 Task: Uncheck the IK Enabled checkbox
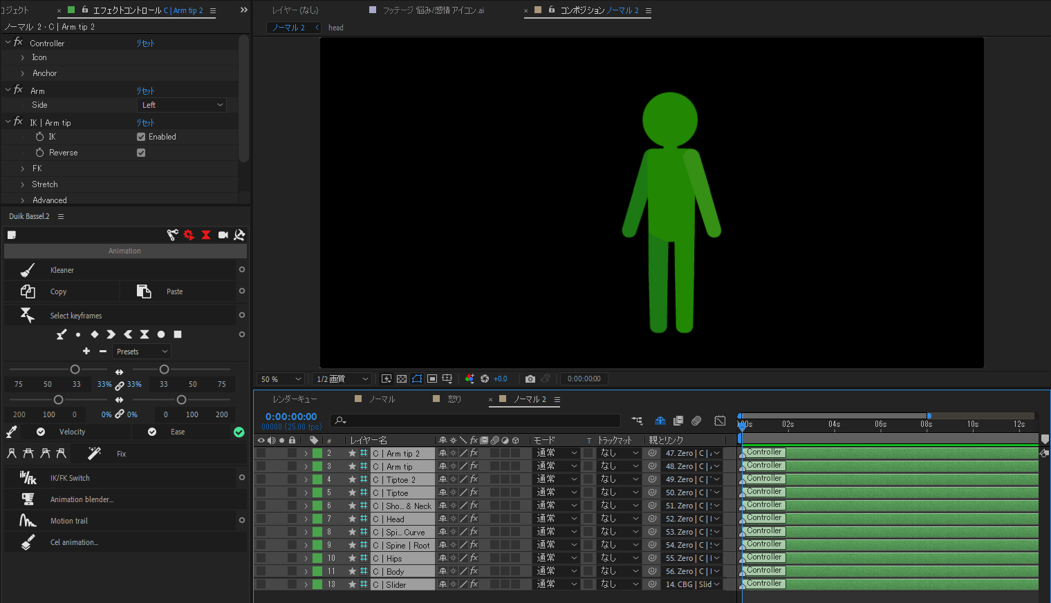141,137
